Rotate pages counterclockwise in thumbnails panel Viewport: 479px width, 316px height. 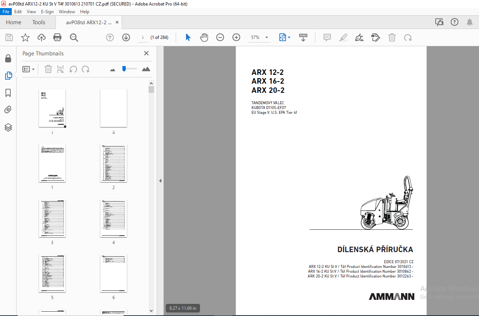(73, 69)
